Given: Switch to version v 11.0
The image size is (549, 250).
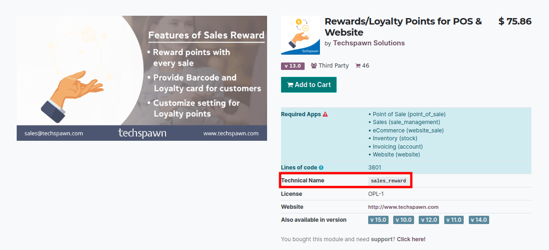Looking at the screenshot, I should coord(453,220).
